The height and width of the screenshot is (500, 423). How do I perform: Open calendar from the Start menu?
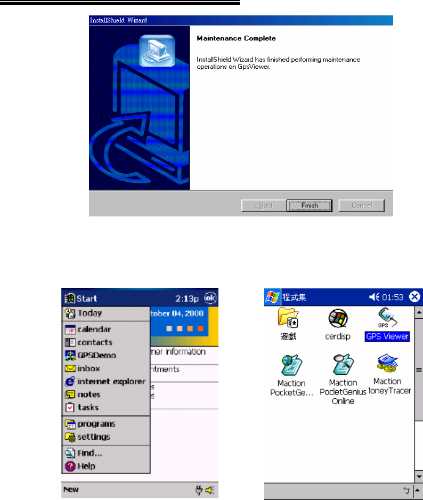[x=106, y=329]
